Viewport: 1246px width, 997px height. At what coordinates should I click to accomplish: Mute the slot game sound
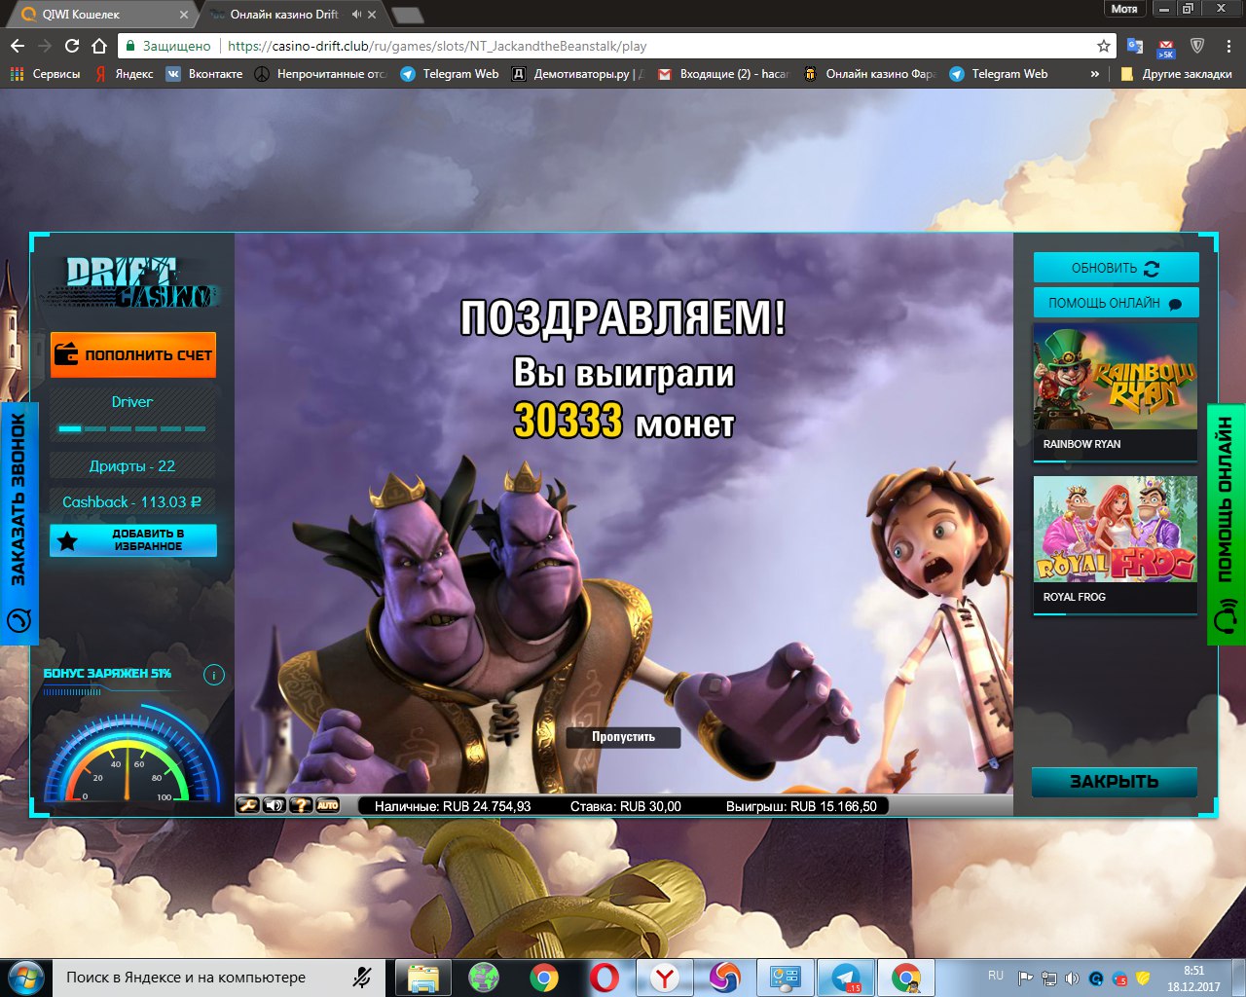tap(275, 805)
